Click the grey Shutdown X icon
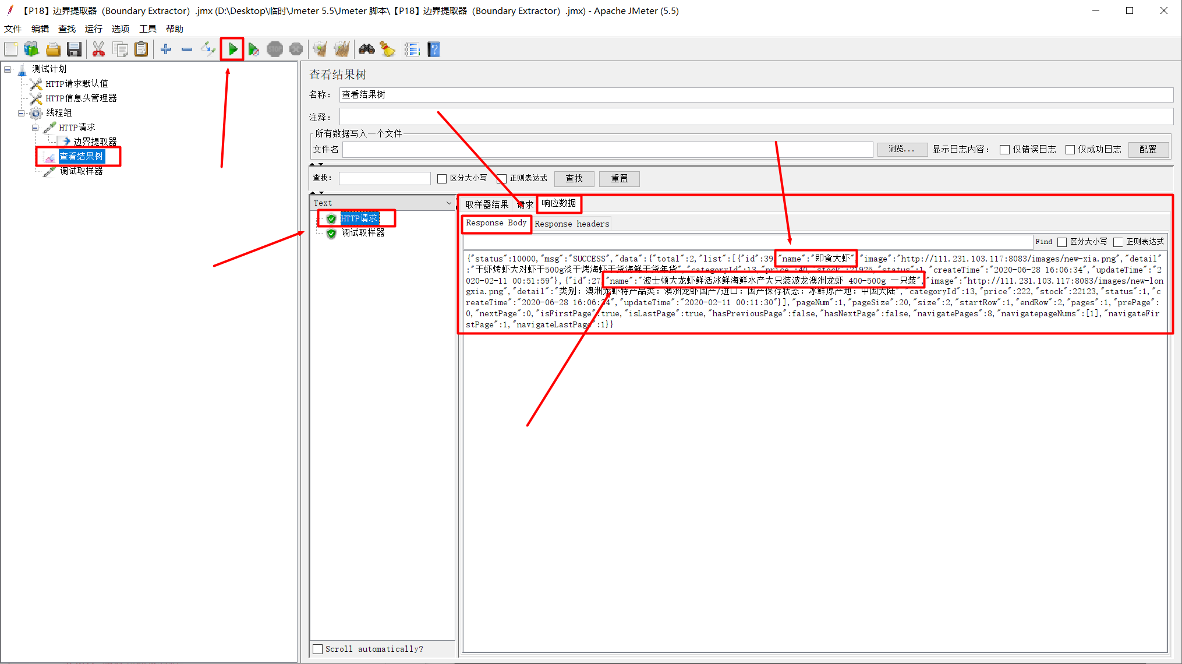This screenshot has width=1182, height=664. pyautogui.click(x=296, y=50)
